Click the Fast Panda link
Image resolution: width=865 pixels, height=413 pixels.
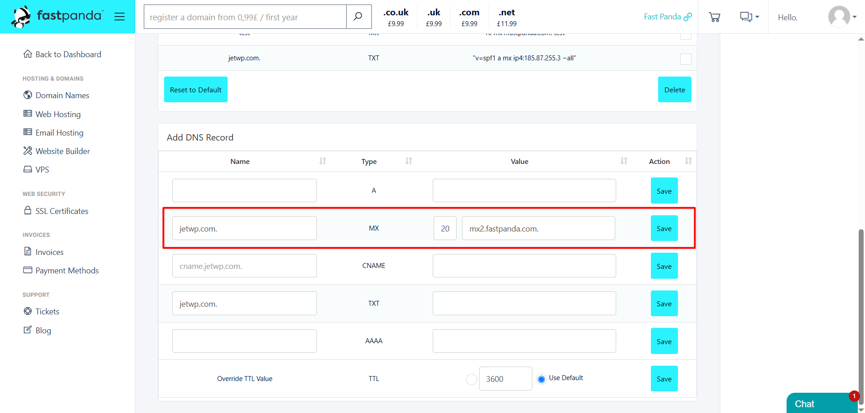tap(668, 17)
